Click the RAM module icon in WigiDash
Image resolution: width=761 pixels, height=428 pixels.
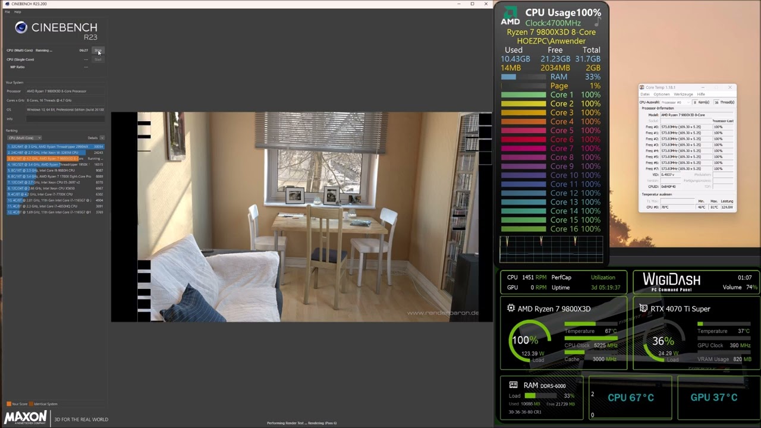click(513, 385)
